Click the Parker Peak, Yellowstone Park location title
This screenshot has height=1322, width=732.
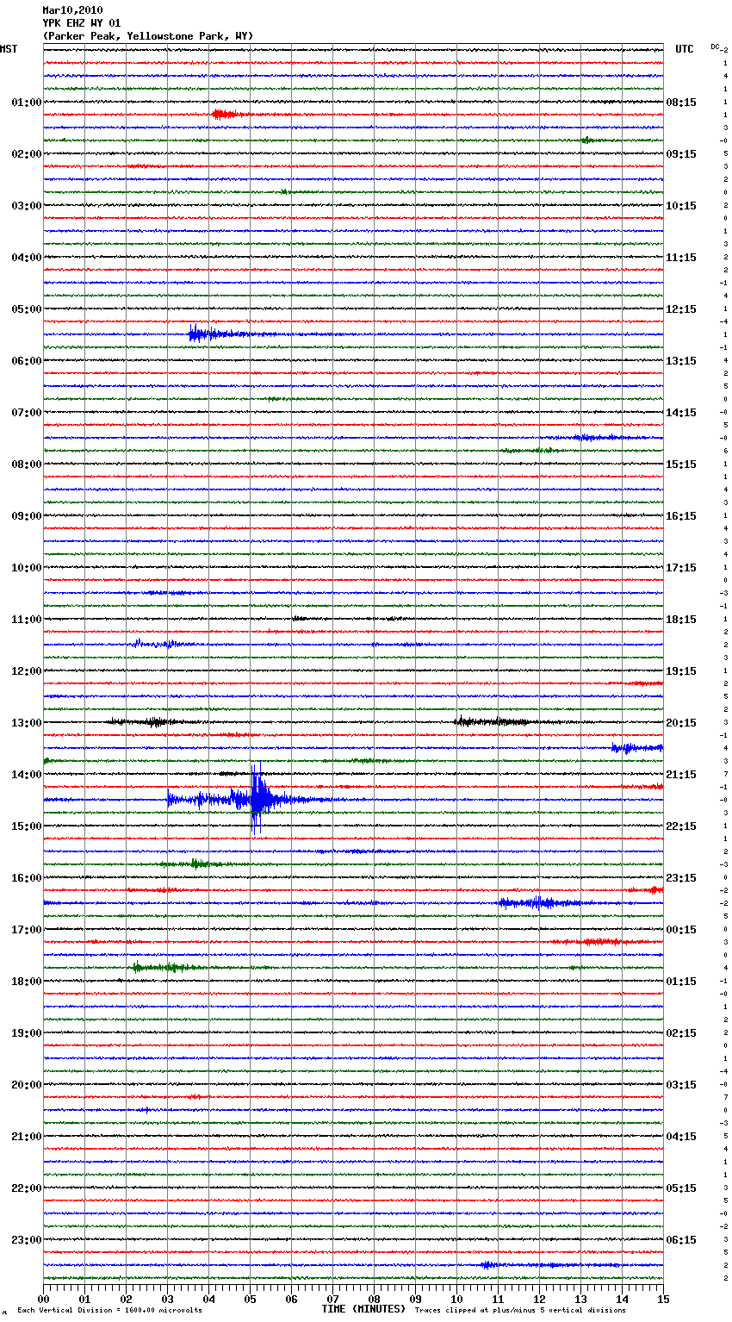(x=148, y=36)
